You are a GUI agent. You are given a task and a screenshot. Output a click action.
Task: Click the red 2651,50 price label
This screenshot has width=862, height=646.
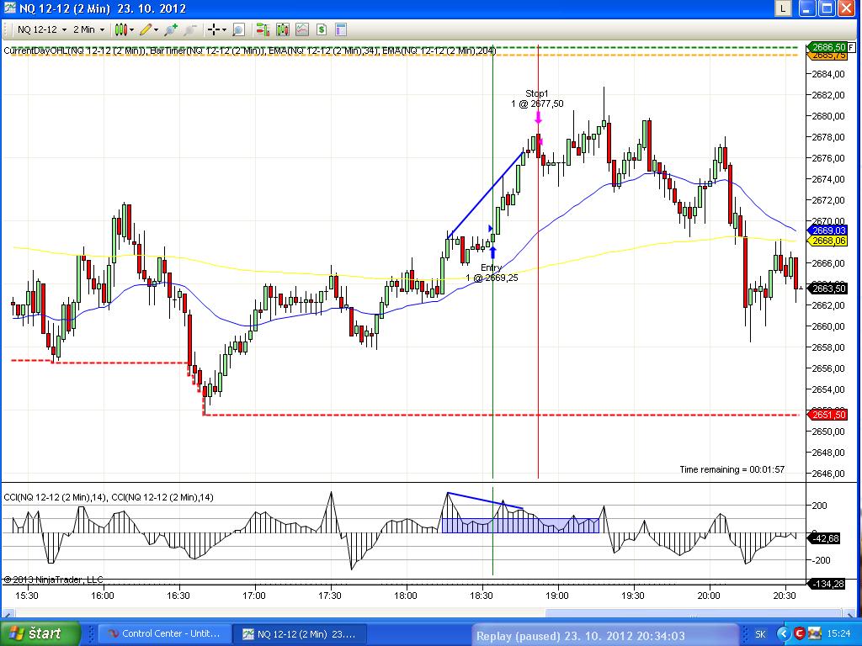click(x=827, y=415)
